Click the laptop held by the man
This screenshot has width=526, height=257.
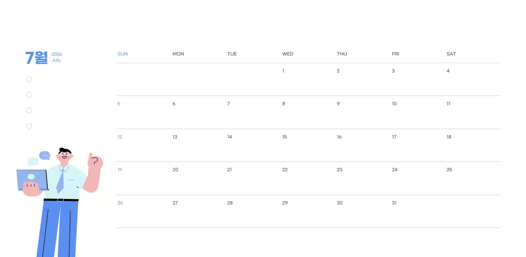coord(31,180)
